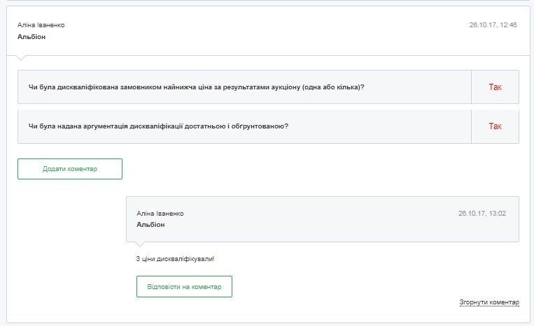Viewport: 534px width, 326px height.
Task: Click empty space right of 'Додати коментар'
Action: pos(315,169)
